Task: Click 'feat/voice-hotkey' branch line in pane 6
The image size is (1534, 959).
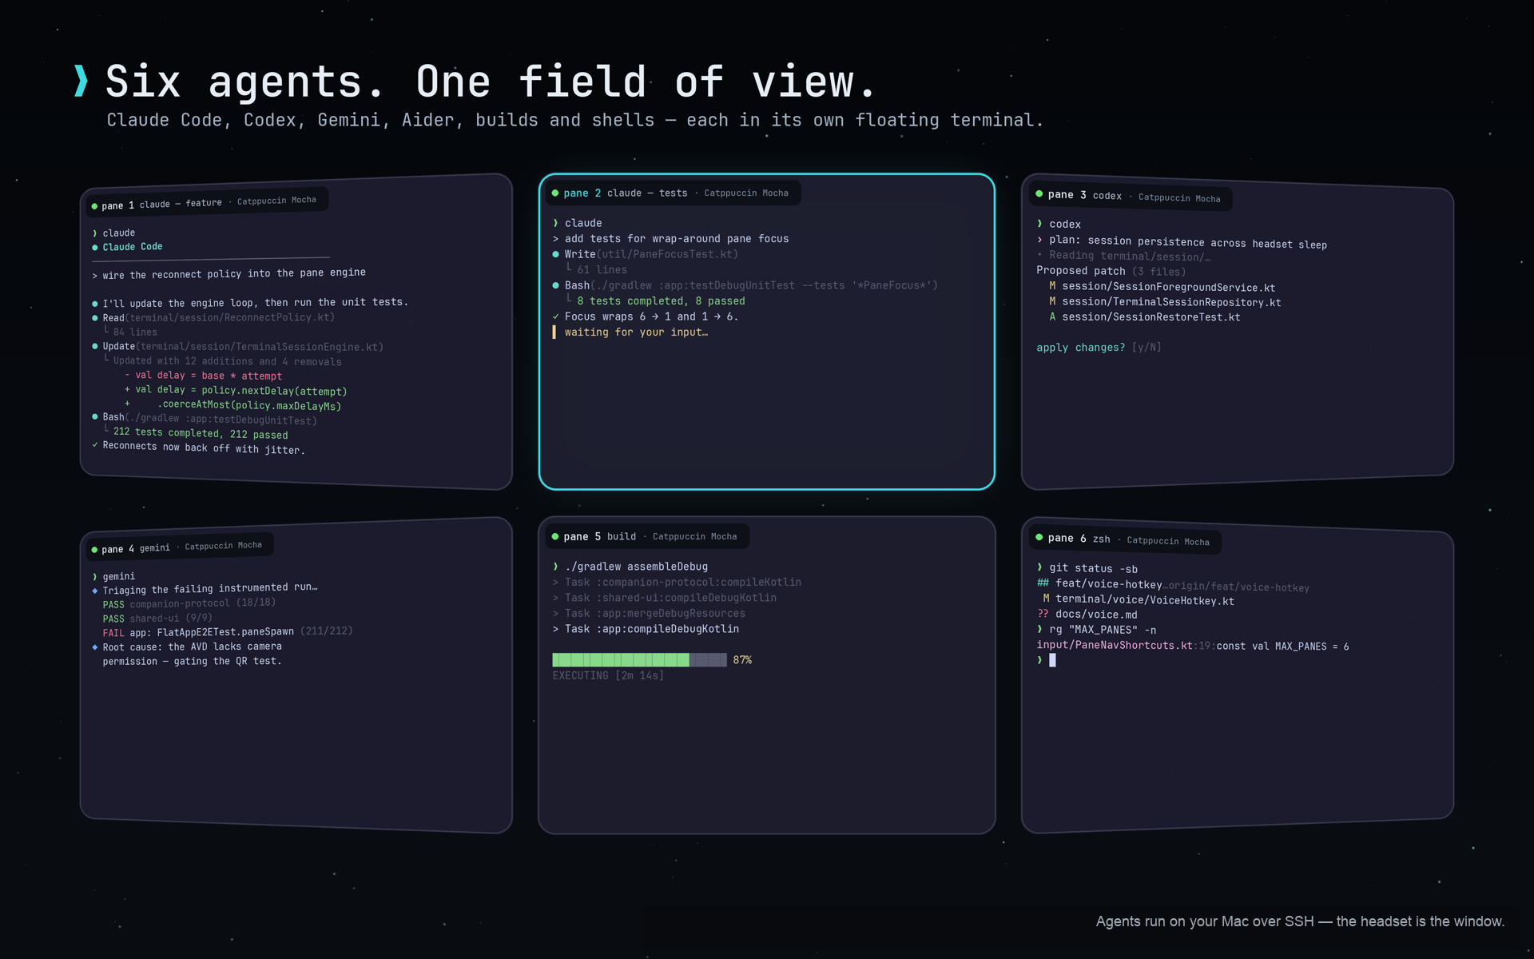Action: (x=1108, y=584)
